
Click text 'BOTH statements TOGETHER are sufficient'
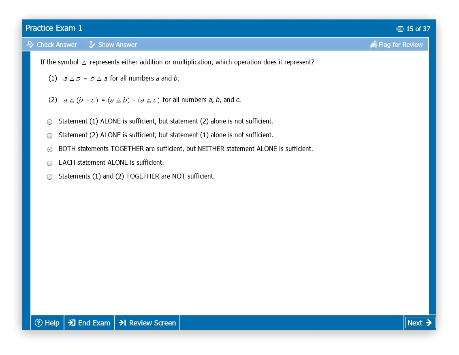pyautogui.click(x=186, y=149)
